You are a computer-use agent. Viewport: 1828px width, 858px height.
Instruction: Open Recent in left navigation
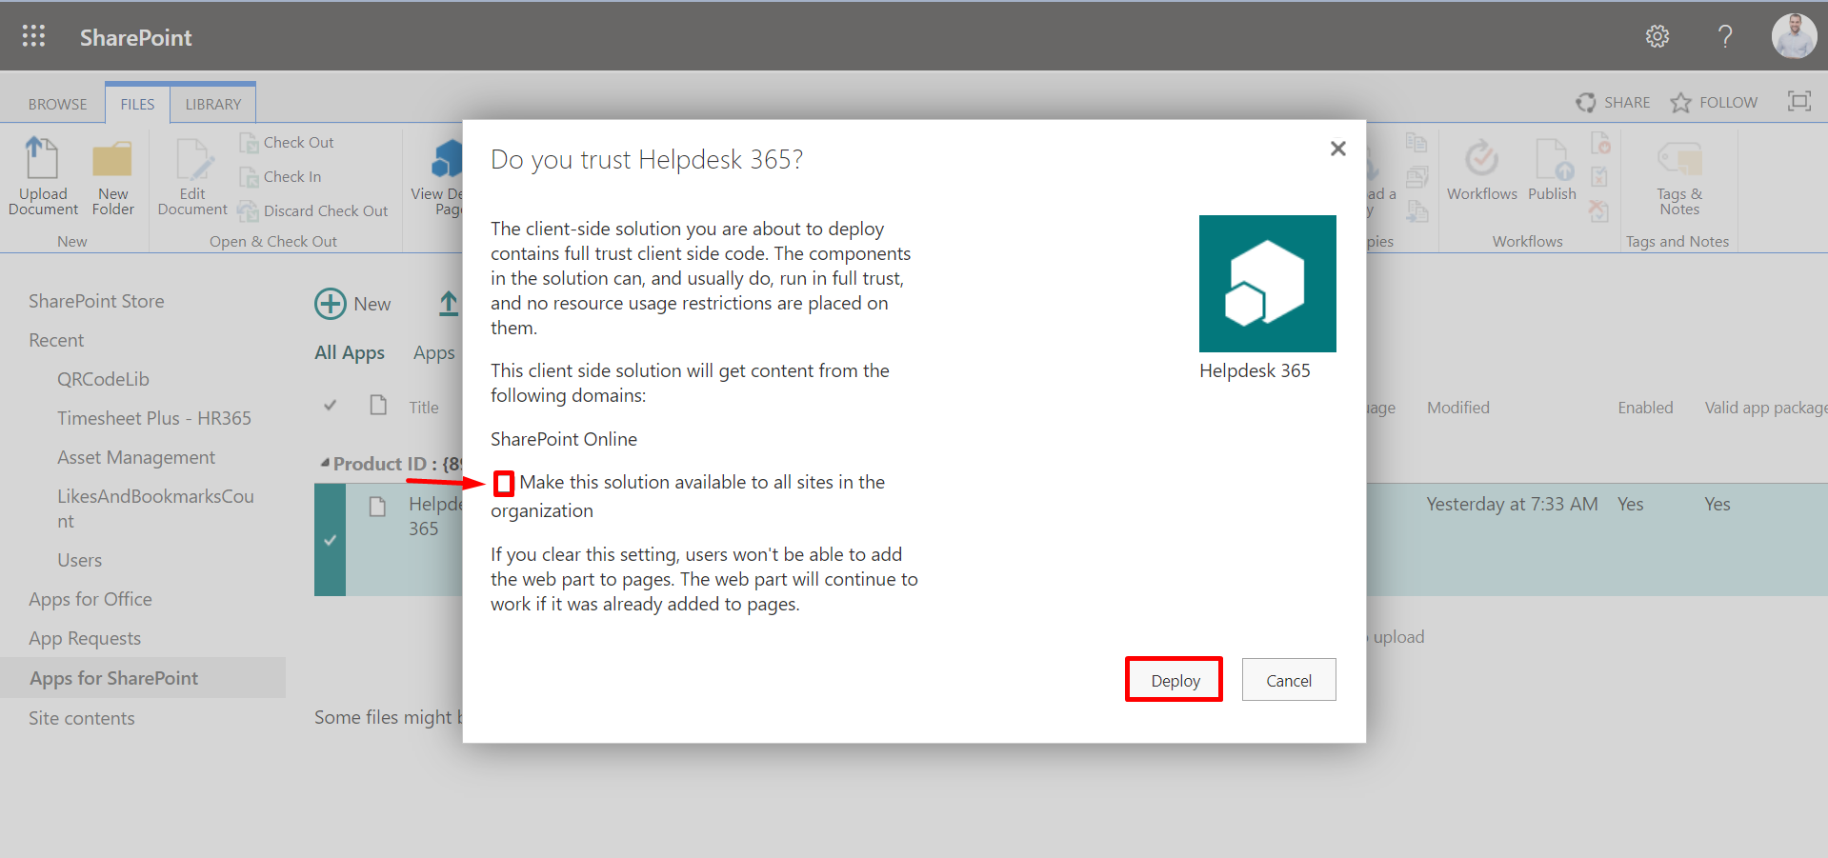[x=56, y=340]
